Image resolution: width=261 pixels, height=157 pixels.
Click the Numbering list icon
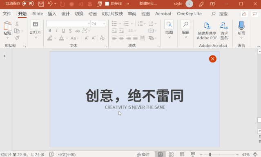pos(126,24)
